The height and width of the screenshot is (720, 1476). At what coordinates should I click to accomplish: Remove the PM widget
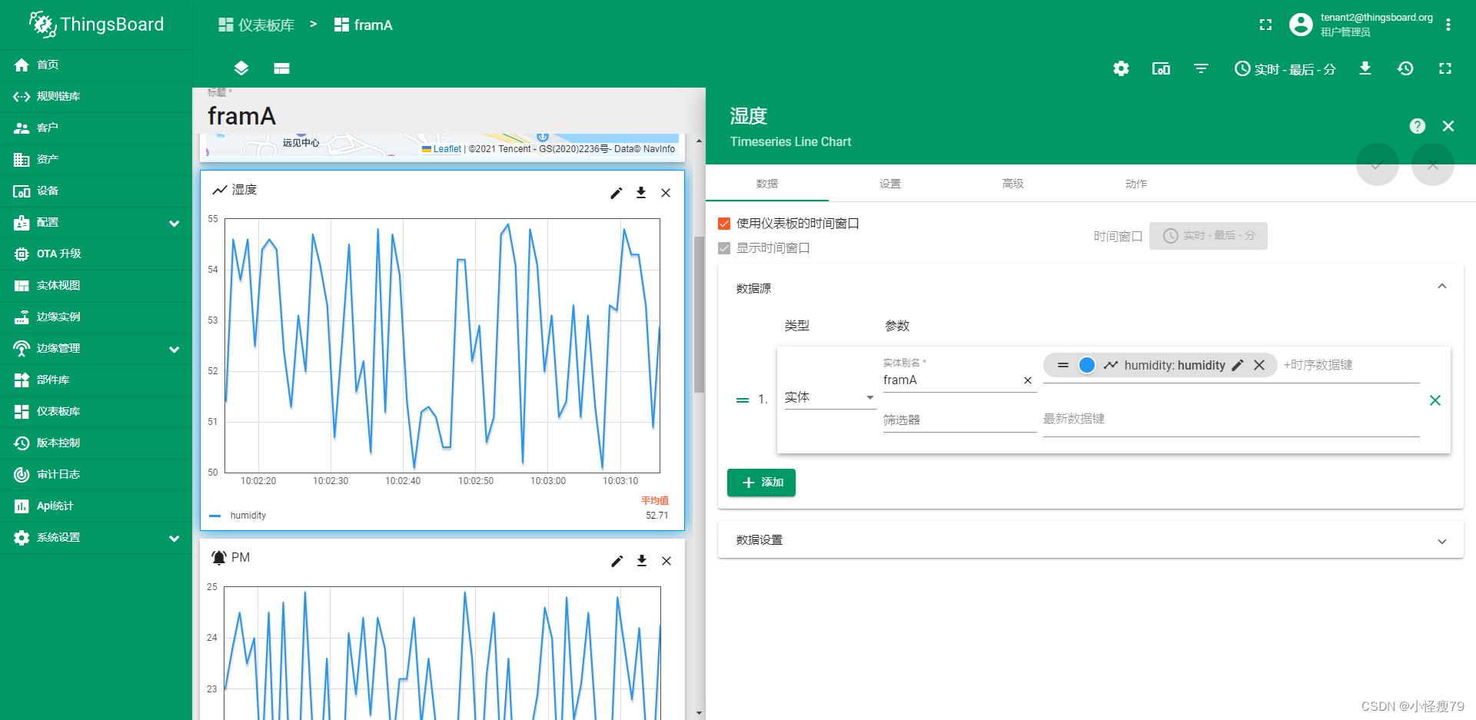click(667, 561)
